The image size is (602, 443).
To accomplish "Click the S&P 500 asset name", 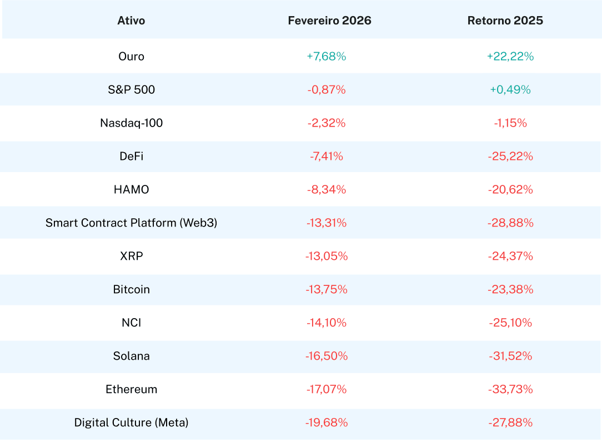I will (131, 90).
